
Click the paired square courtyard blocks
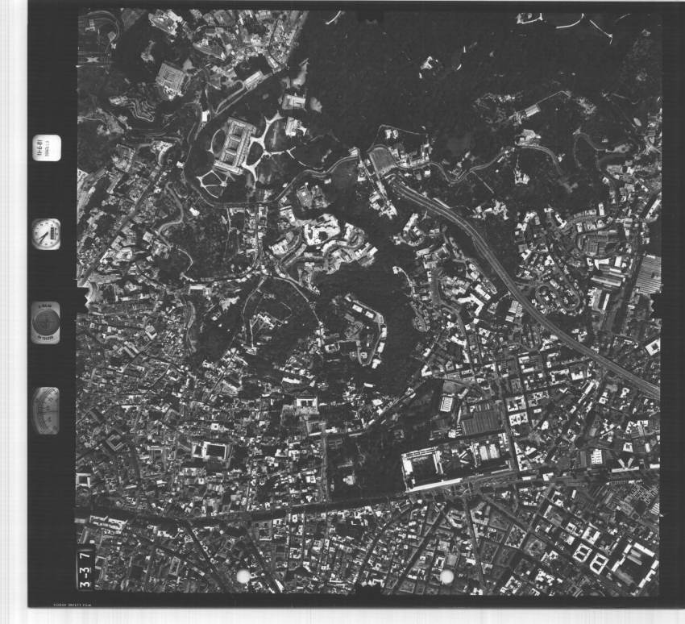(x=589, y=558)
